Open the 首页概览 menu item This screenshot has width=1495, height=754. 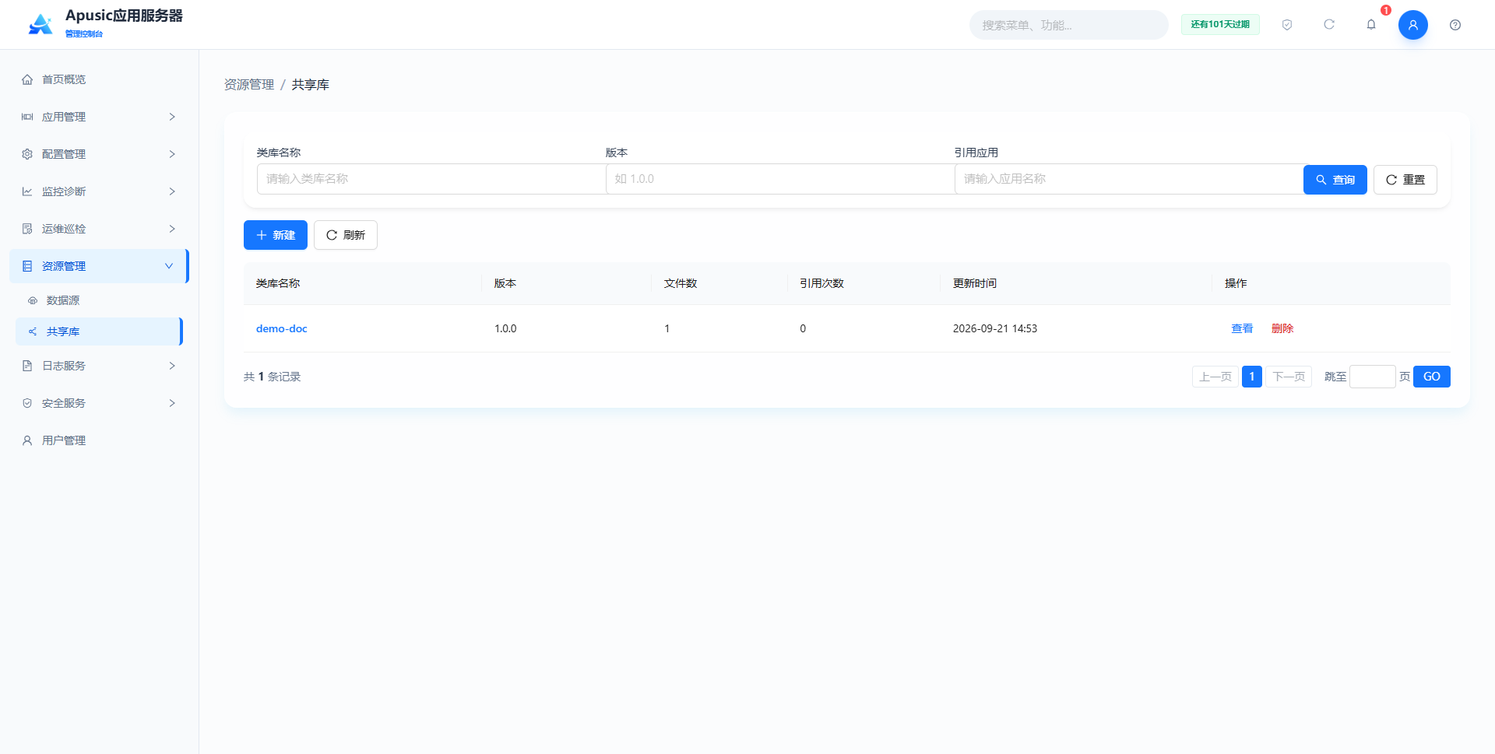click(99, 79)
